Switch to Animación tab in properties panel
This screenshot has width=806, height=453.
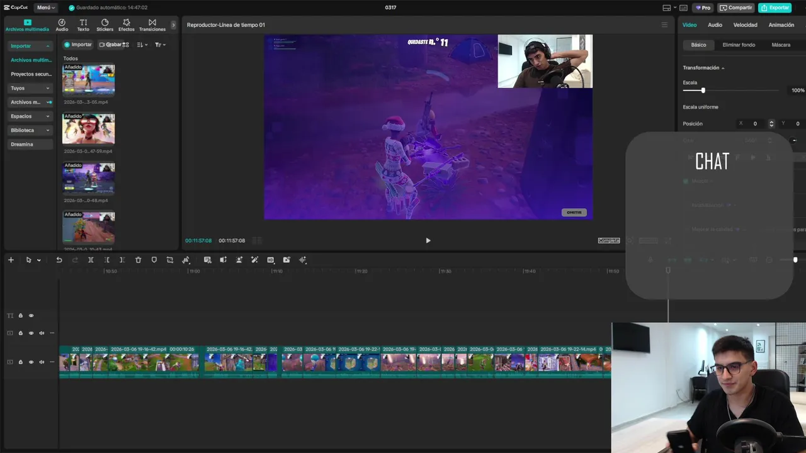tap(781, 25)
